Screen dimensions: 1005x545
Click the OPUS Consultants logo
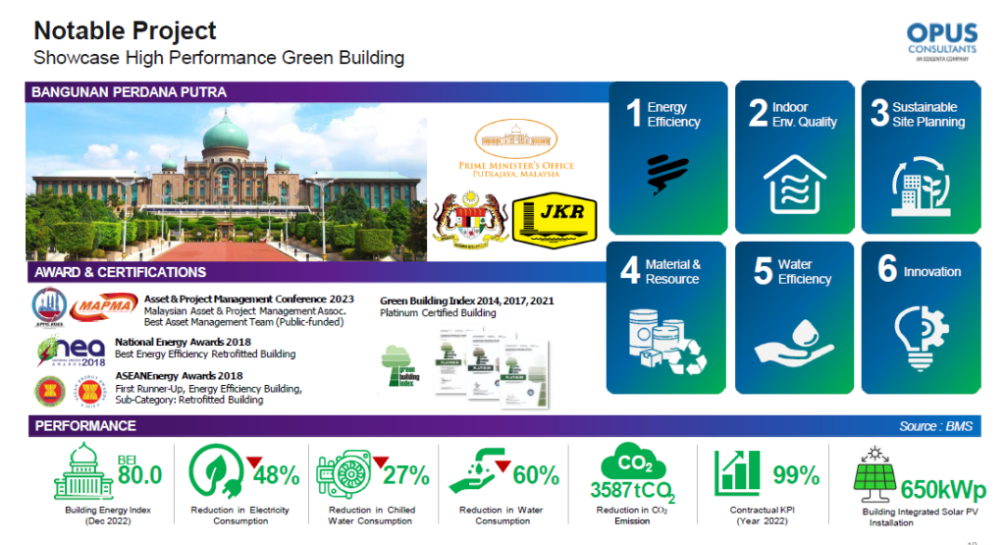click(x=941, y=42)
